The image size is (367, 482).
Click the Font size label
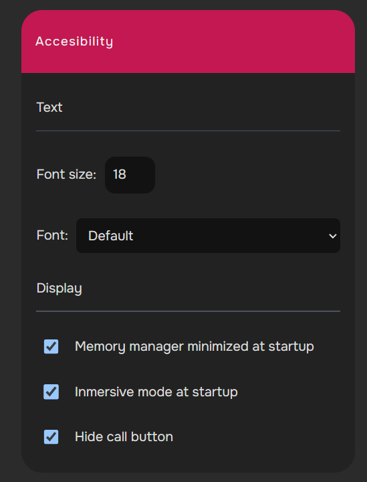coord(66,174)
